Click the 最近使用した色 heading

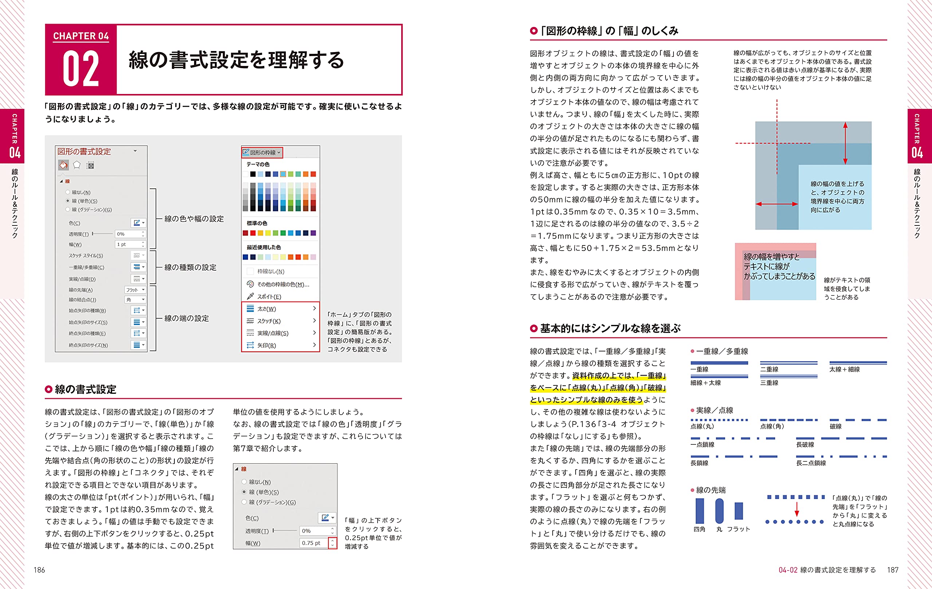(x=264, y=247)
